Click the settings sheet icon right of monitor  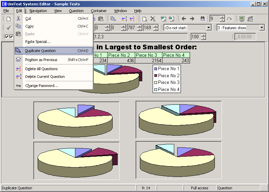[250, 19]
